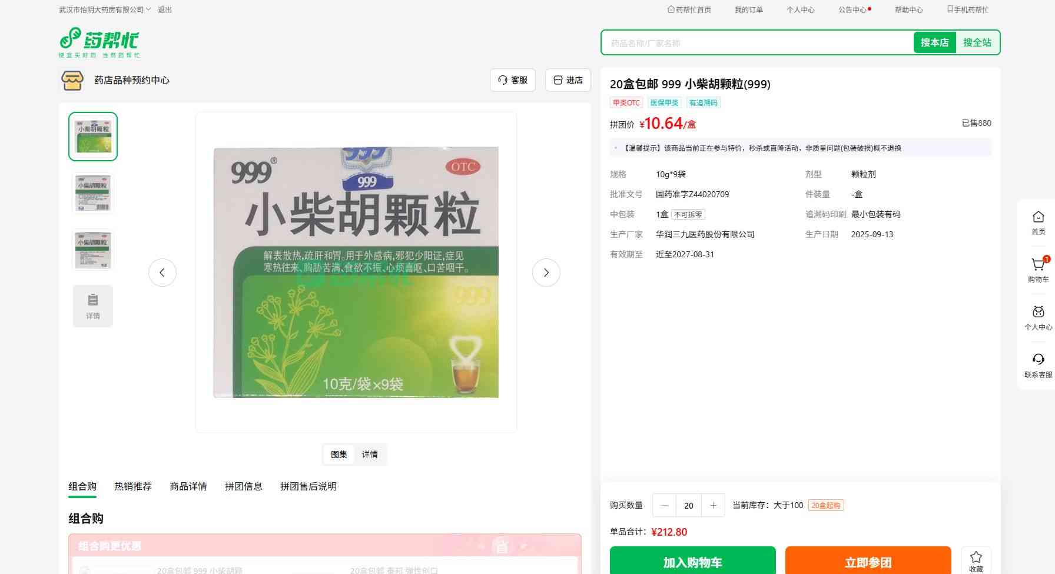Click the 加入购物车 button
Viewport: 1055px width, 574px height.
pos(692,562)
